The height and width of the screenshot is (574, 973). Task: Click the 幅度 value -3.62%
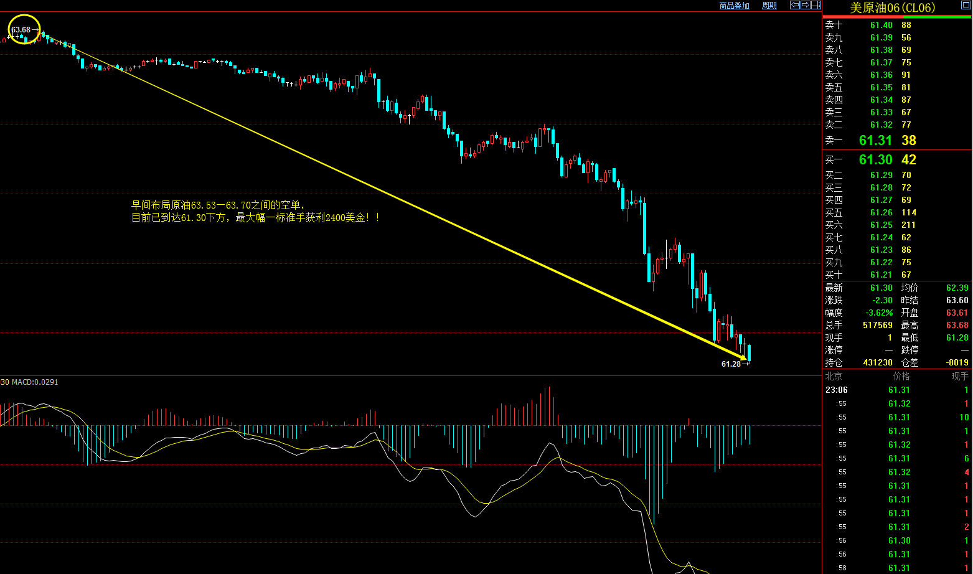(x=879, y=313)
